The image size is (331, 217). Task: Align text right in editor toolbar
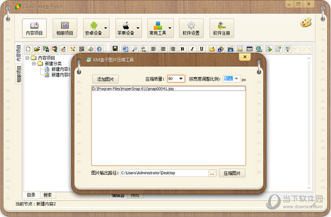[173, 49]
